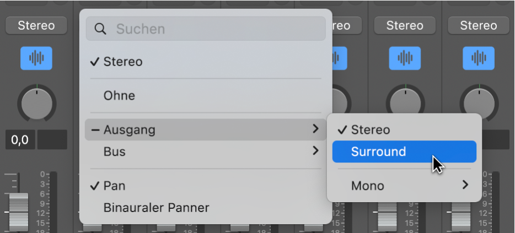Screen dimensions: 515x233
Task: Enable the Pan option in the popup menu
Action: click(x=114, y=186)
